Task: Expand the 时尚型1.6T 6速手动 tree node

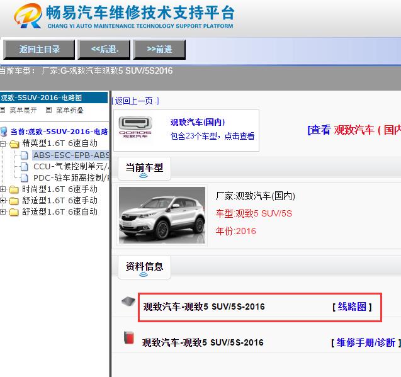Action: click(x=3, y=189)
